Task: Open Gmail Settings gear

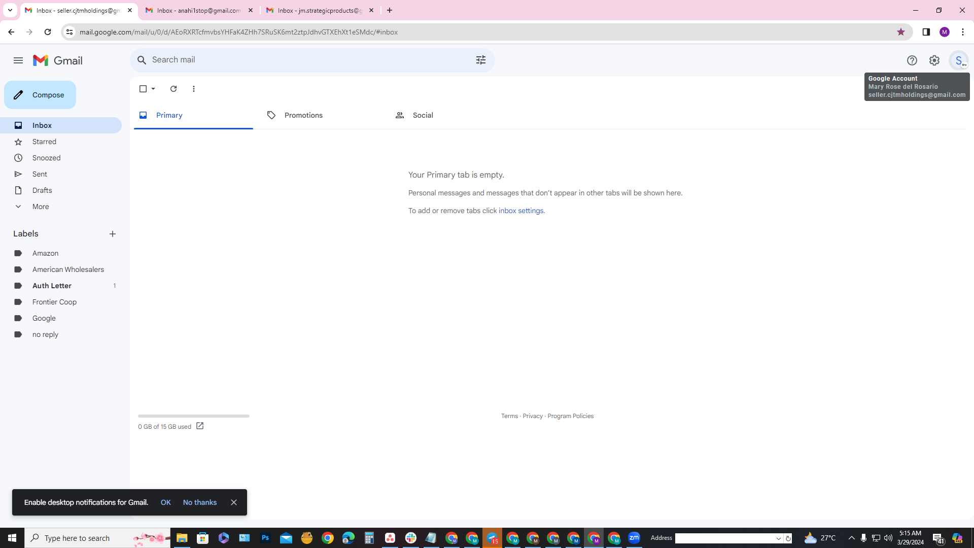Action: (934, 60)
